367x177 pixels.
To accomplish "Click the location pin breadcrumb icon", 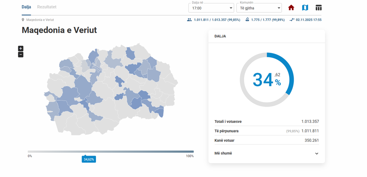I will [23, 20].
